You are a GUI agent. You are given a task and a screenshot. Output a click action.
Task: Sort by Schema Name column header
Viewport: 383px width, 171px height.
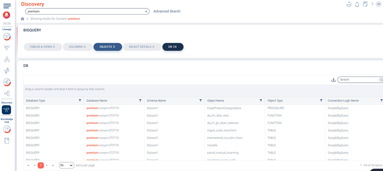tap(156, 101)
